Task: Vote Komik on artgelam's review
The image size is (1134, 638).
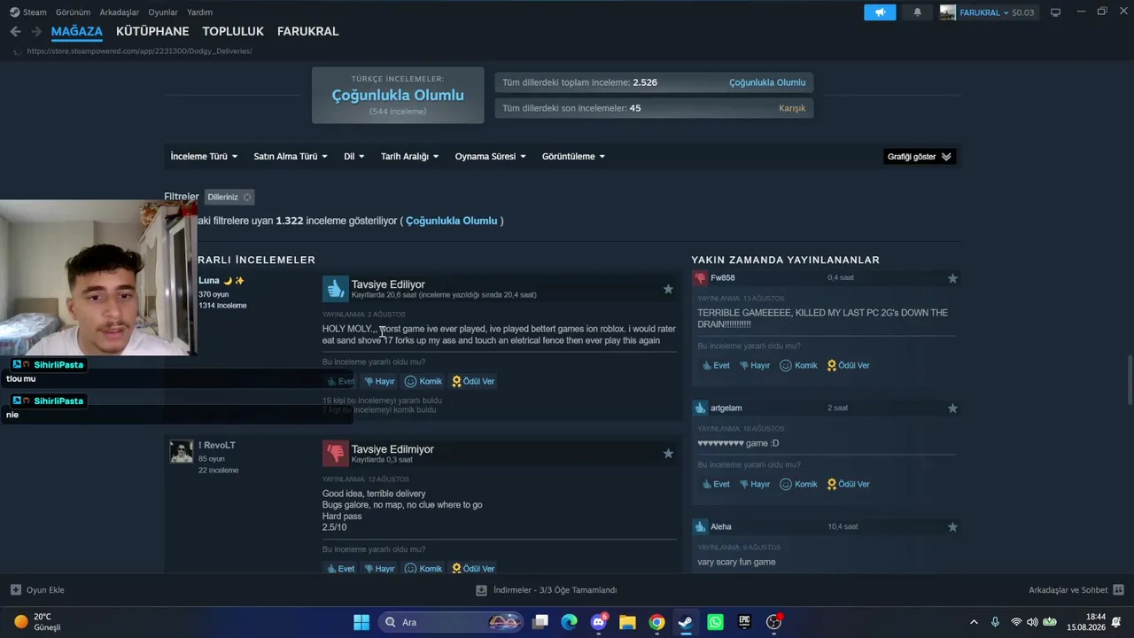Action: (799, 485)
